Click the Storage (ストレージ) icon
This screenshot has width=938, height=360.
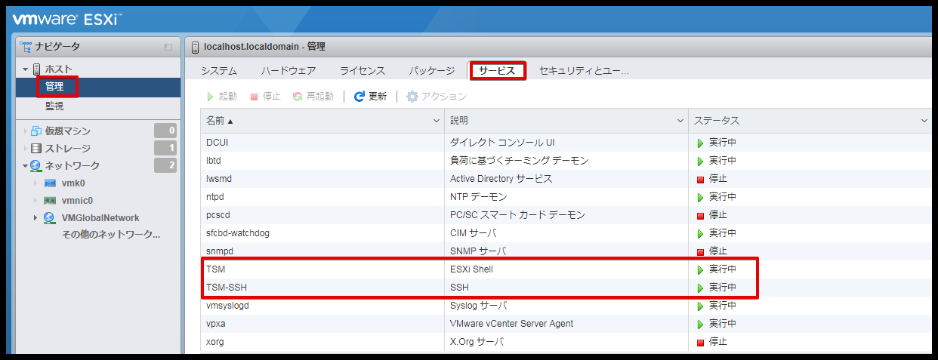36,148
